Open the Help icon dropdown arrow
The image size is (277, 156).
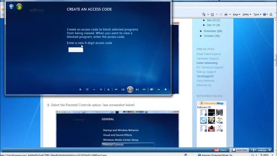click(267, 14)
